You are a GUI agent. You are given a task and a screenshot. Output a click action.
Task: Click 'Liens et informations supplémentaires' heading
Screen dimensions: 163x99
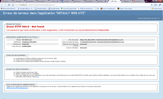point(20,84)
